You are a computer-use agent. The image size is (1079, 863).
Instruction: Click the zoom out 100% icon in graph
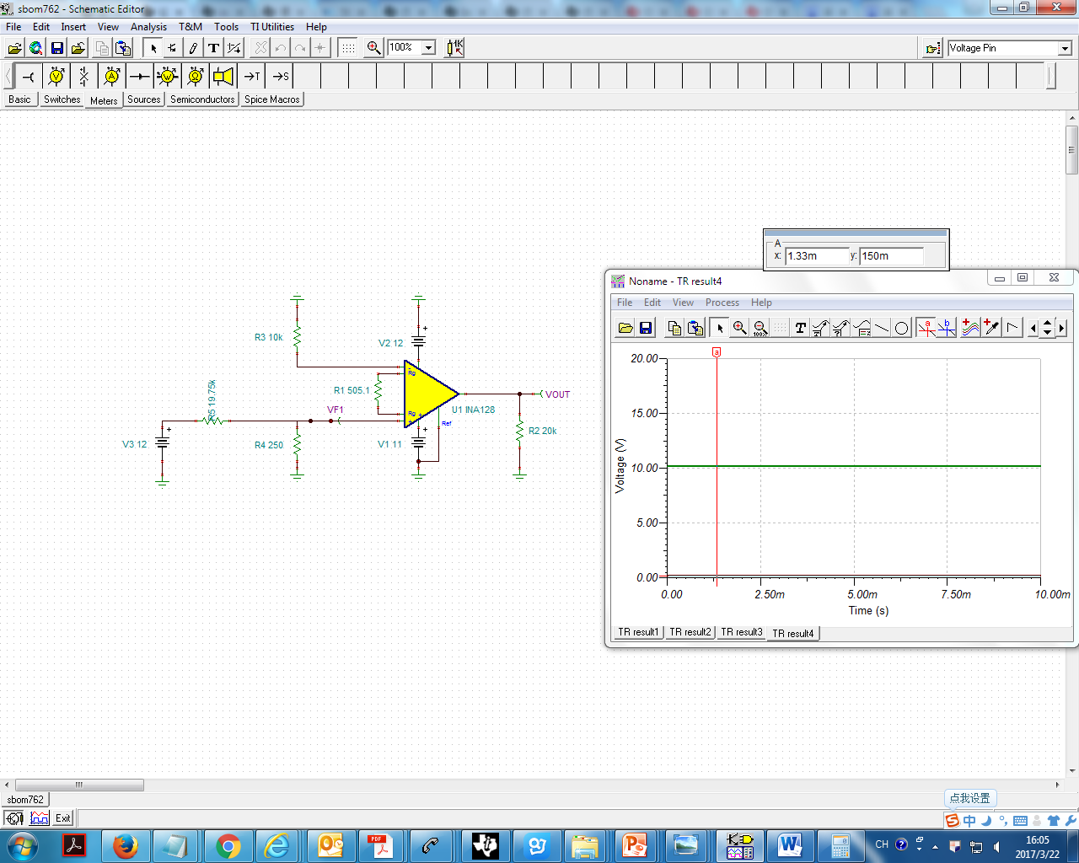760,328
